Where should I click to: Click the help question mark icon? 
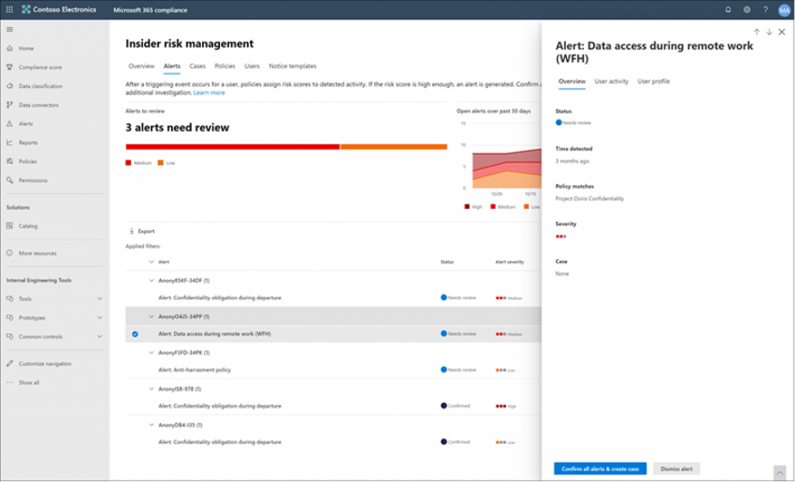(x=766, y=9)
